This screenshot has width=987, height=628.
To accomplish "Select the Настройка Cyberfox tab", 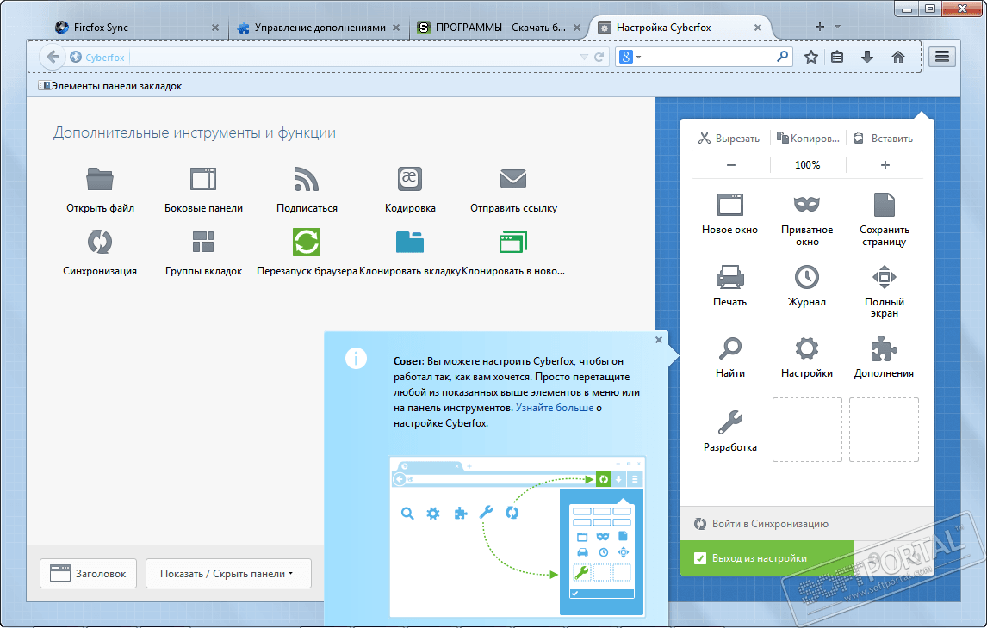I will [680, 28].
